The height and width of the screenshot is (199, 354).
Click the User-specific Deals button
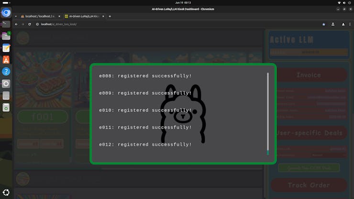click(x=310, y=133)
